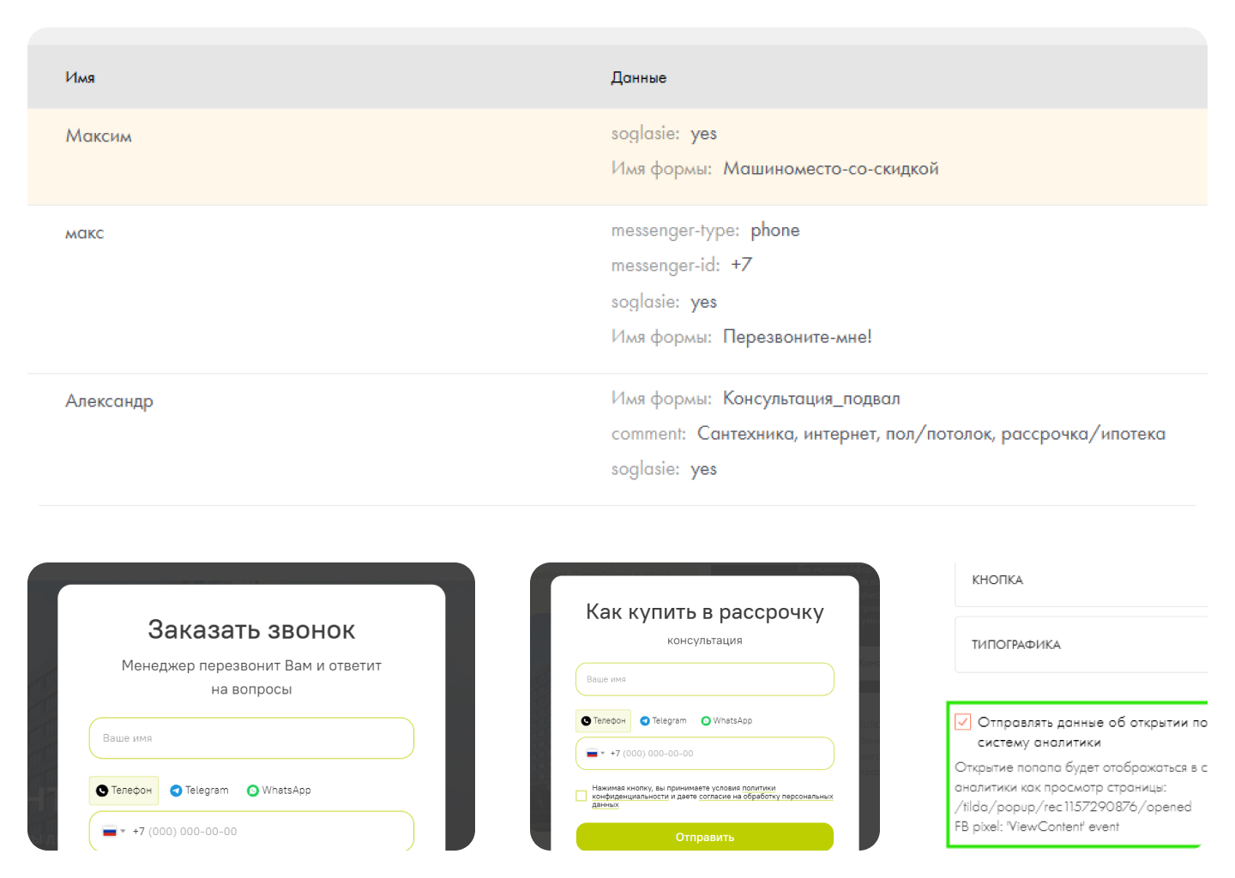Click the green "Отправить" button
The width and height of the screenshot is (1235, 878).
pos(705,837)
